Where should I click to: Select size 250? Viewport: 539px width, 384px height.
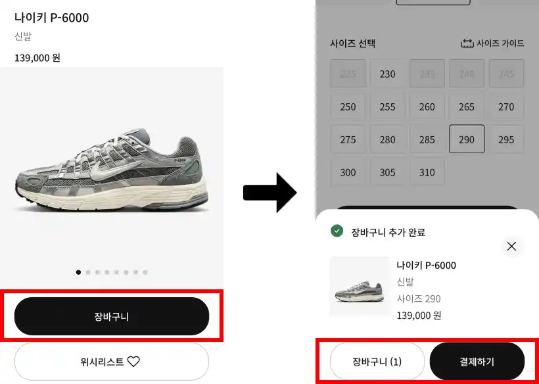point(348,106)
